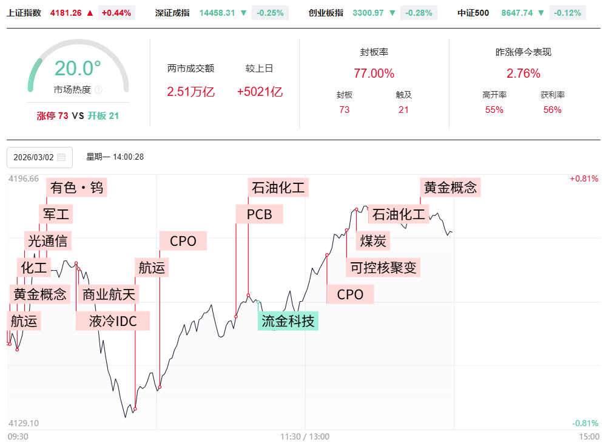
Task: Click the 液冷IDC sector tag
Action: [113, 321]
